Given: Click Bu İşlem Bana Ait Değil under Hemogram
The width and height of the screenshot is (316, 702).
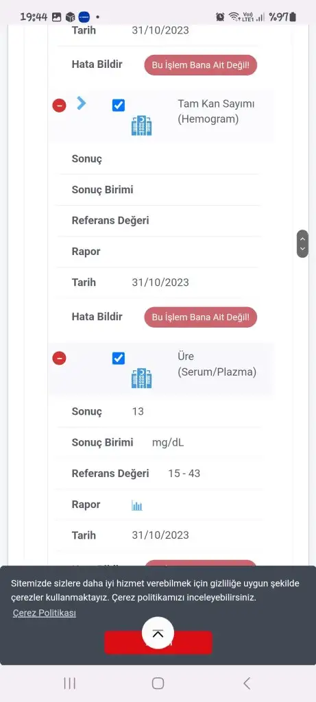Looking at the screenshot, I should [201, 317].
